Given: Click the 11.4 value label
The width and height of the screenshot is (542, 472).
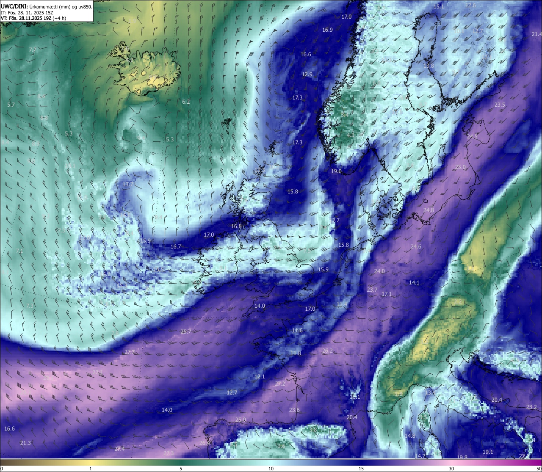Looking at the screenshot, I should coord(342,305).
